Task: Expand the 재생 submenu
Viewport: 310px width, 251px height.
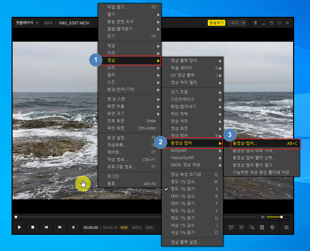Action: [130, 46]
